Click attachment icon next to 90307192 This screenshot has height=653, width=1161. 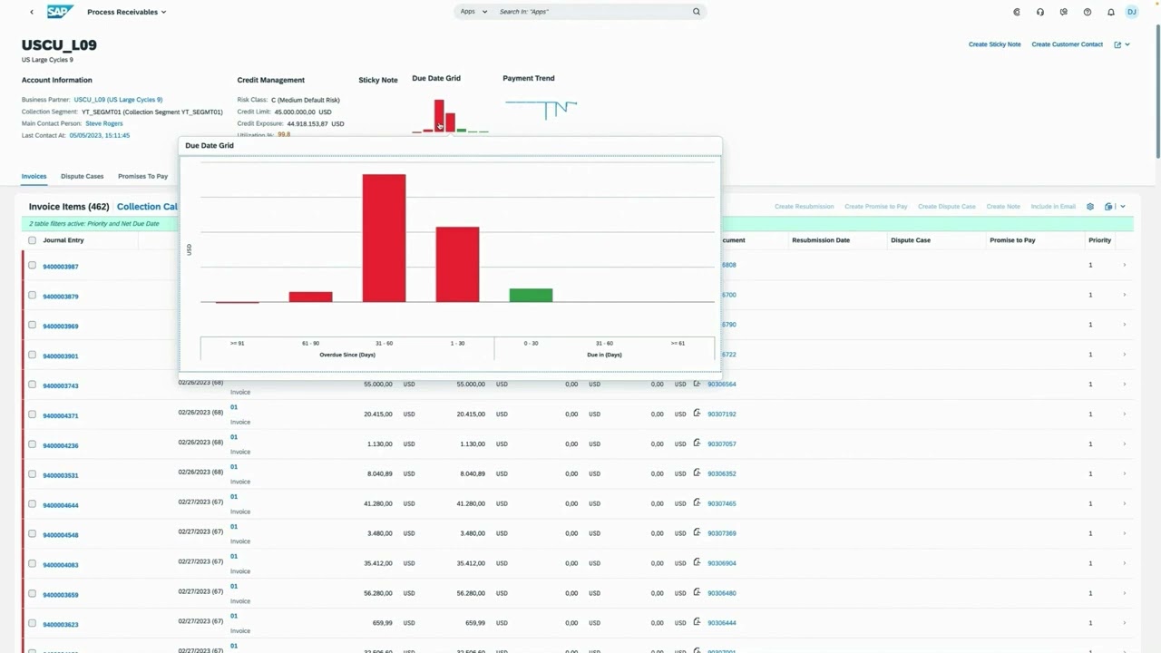click(x=697, y=414)
